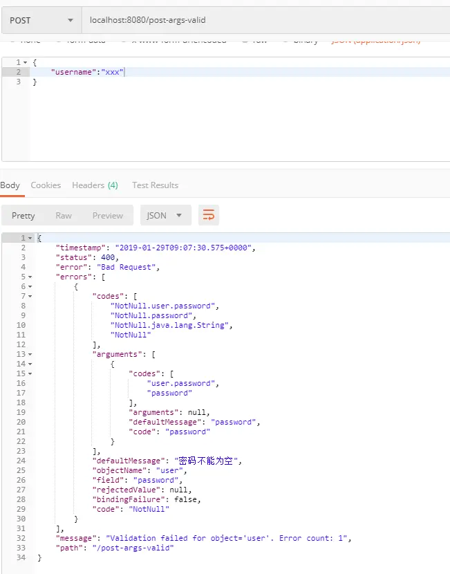Toggle the wrap lines icon button
450x574 pixels.
click(209, 215)
